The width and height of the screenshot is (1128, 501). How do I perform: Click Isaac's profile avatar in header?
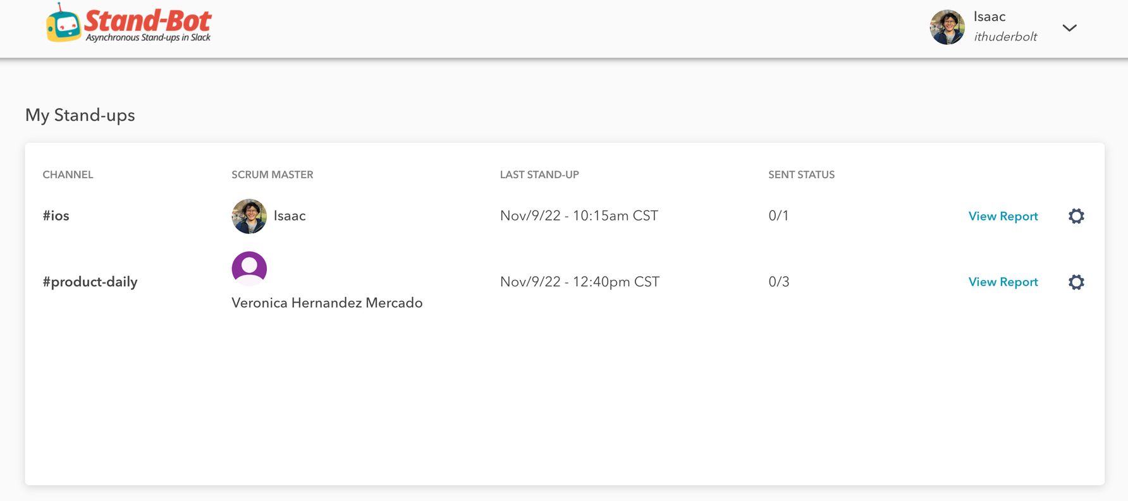(947, 27)
